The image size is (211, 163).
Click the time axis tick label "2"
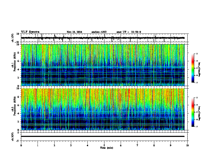[54, 145]
